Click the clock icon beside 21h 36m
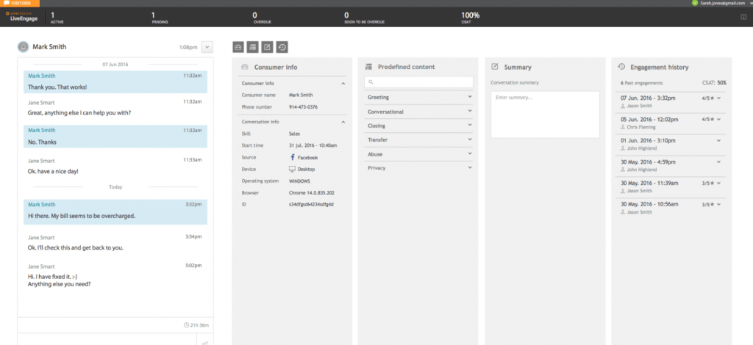The width and height of the screenshot is (753, 345). click(186, 325)
